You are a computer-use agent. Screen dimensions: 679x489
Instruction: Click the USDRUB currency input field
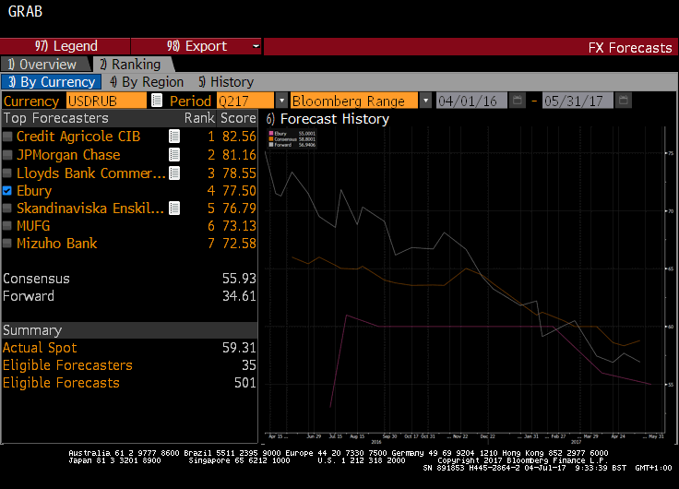106,101
